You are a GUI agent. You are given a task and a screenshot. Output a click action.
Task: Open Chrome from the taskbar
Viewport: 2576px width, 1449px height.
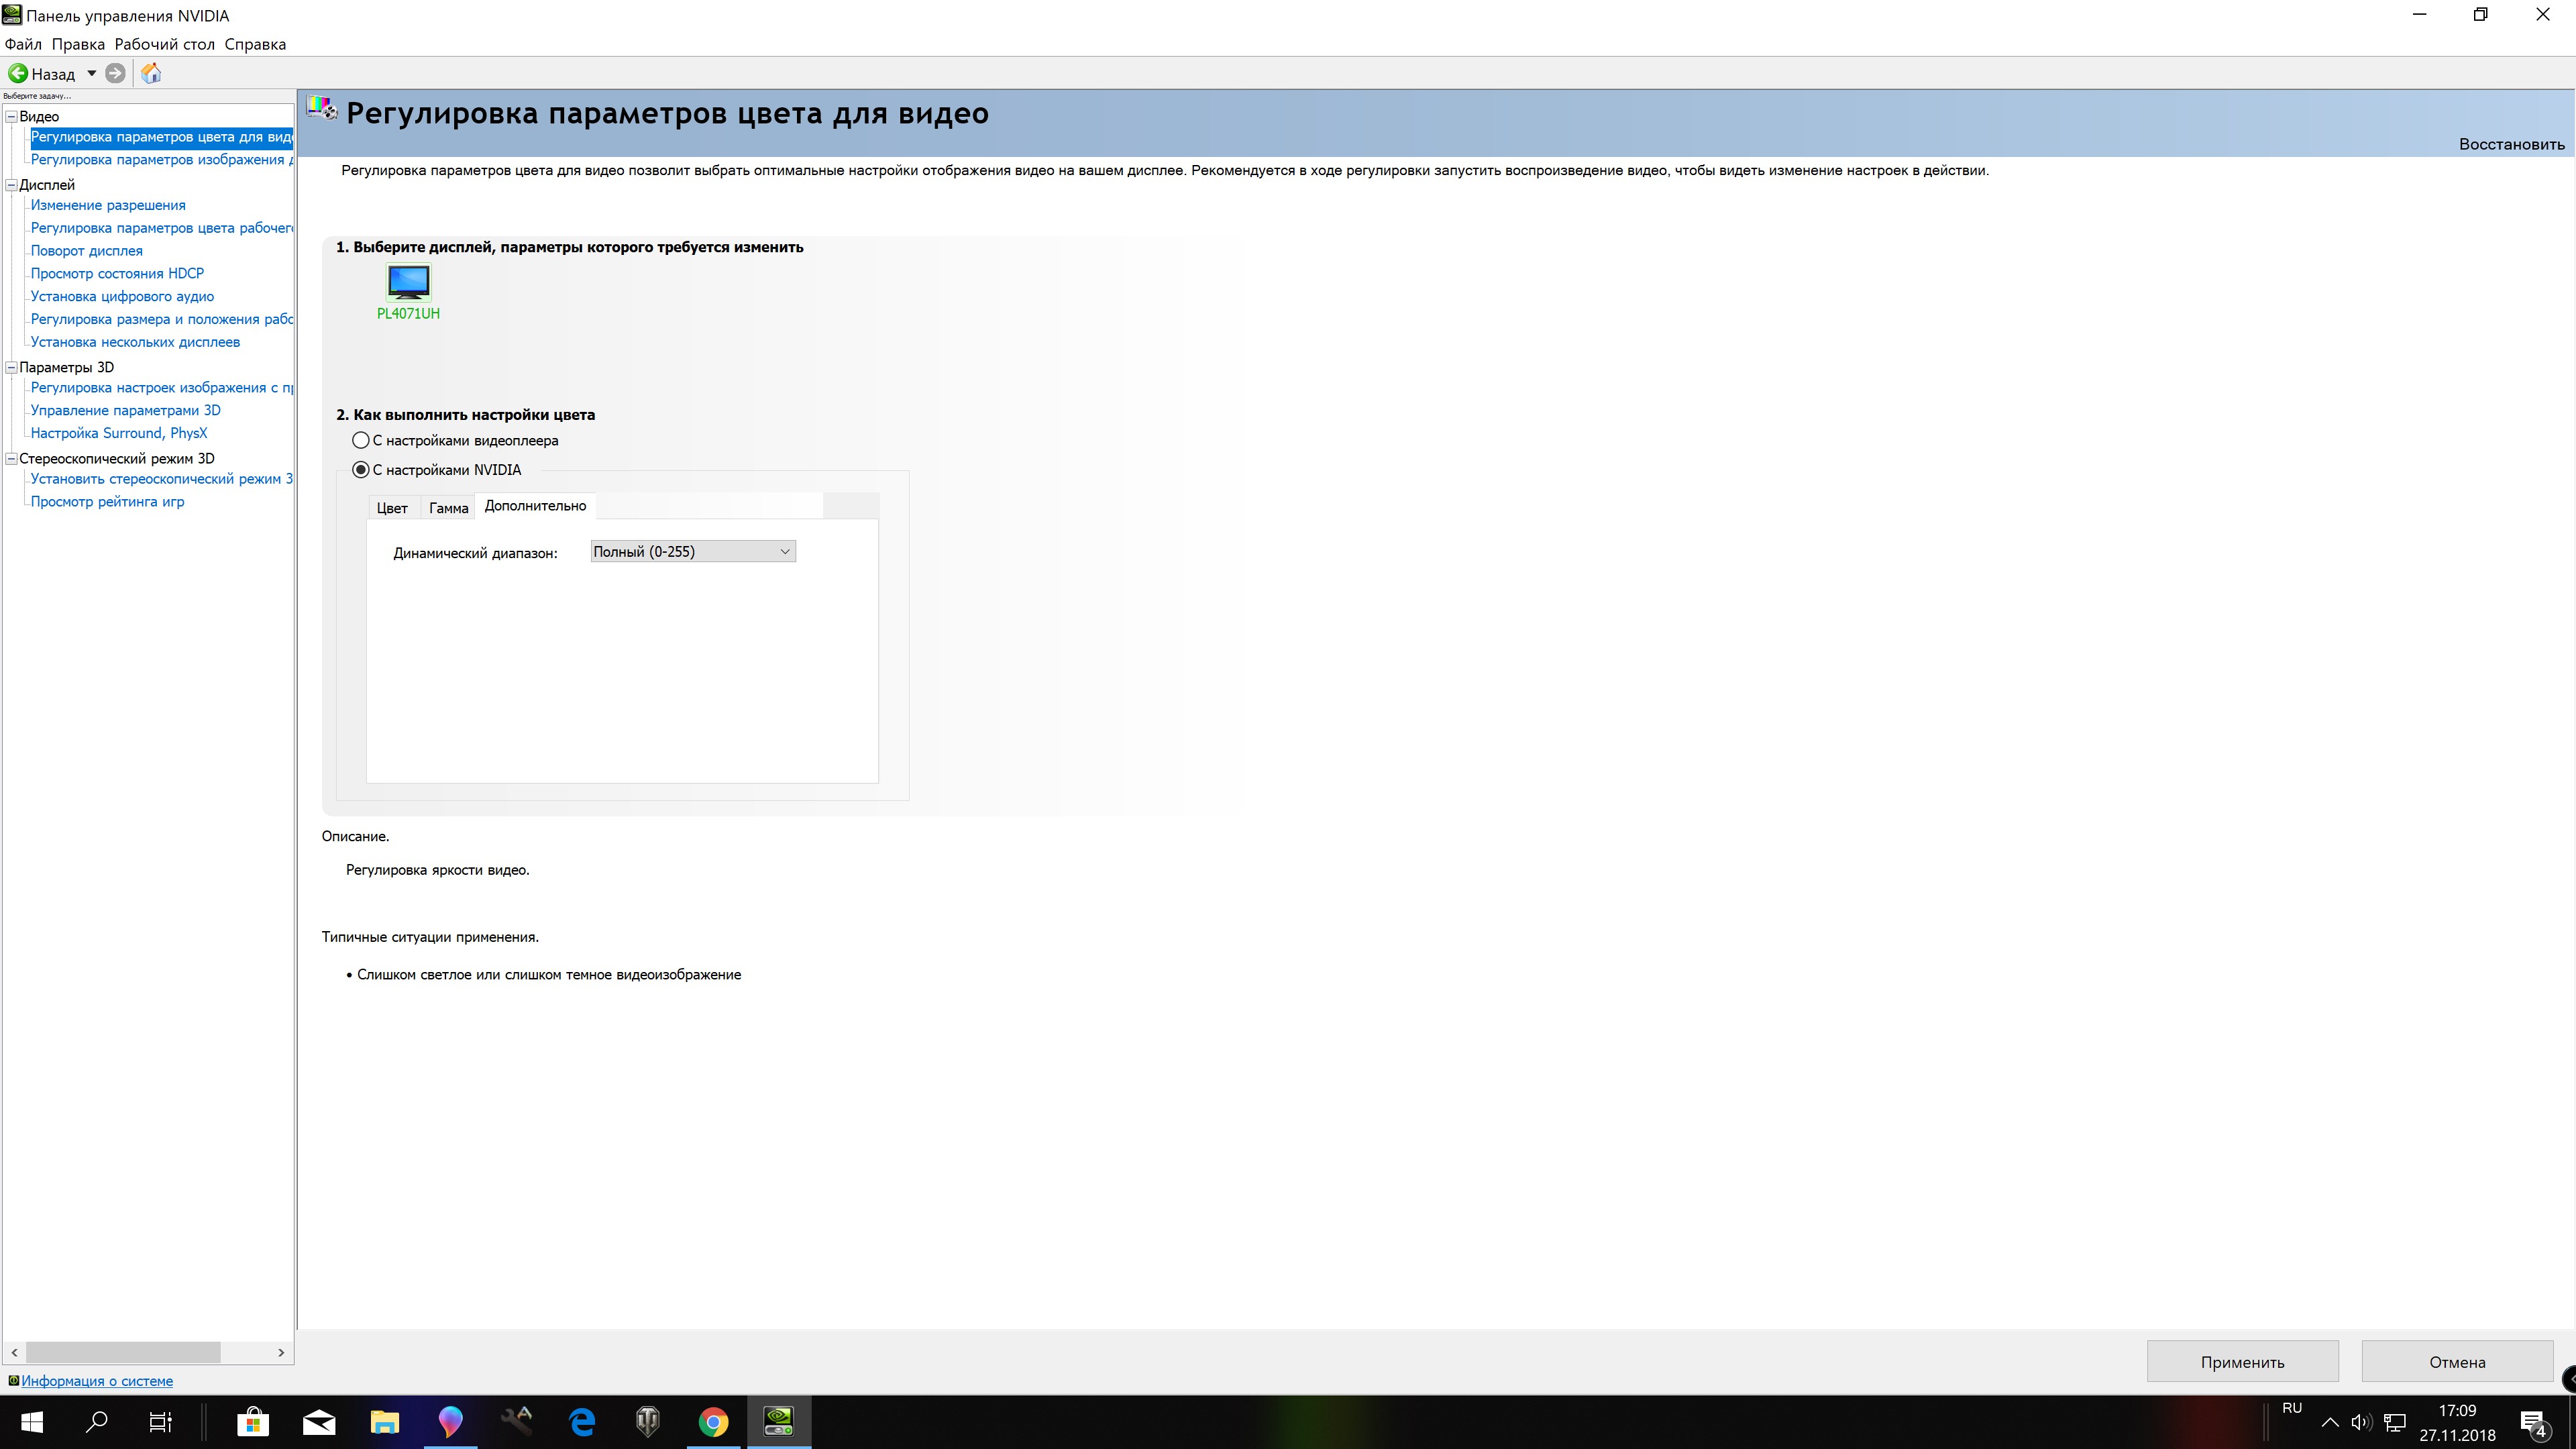[x=713, y=1421]
